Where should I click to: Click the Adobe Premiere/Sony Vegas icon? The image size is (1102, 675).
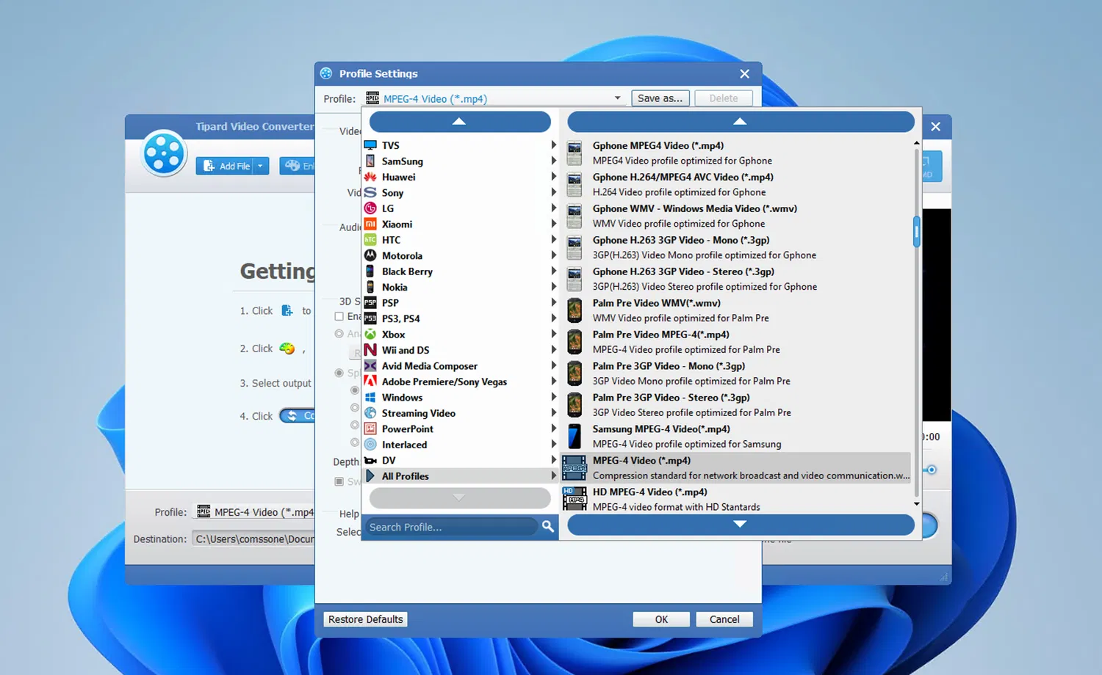370,382
